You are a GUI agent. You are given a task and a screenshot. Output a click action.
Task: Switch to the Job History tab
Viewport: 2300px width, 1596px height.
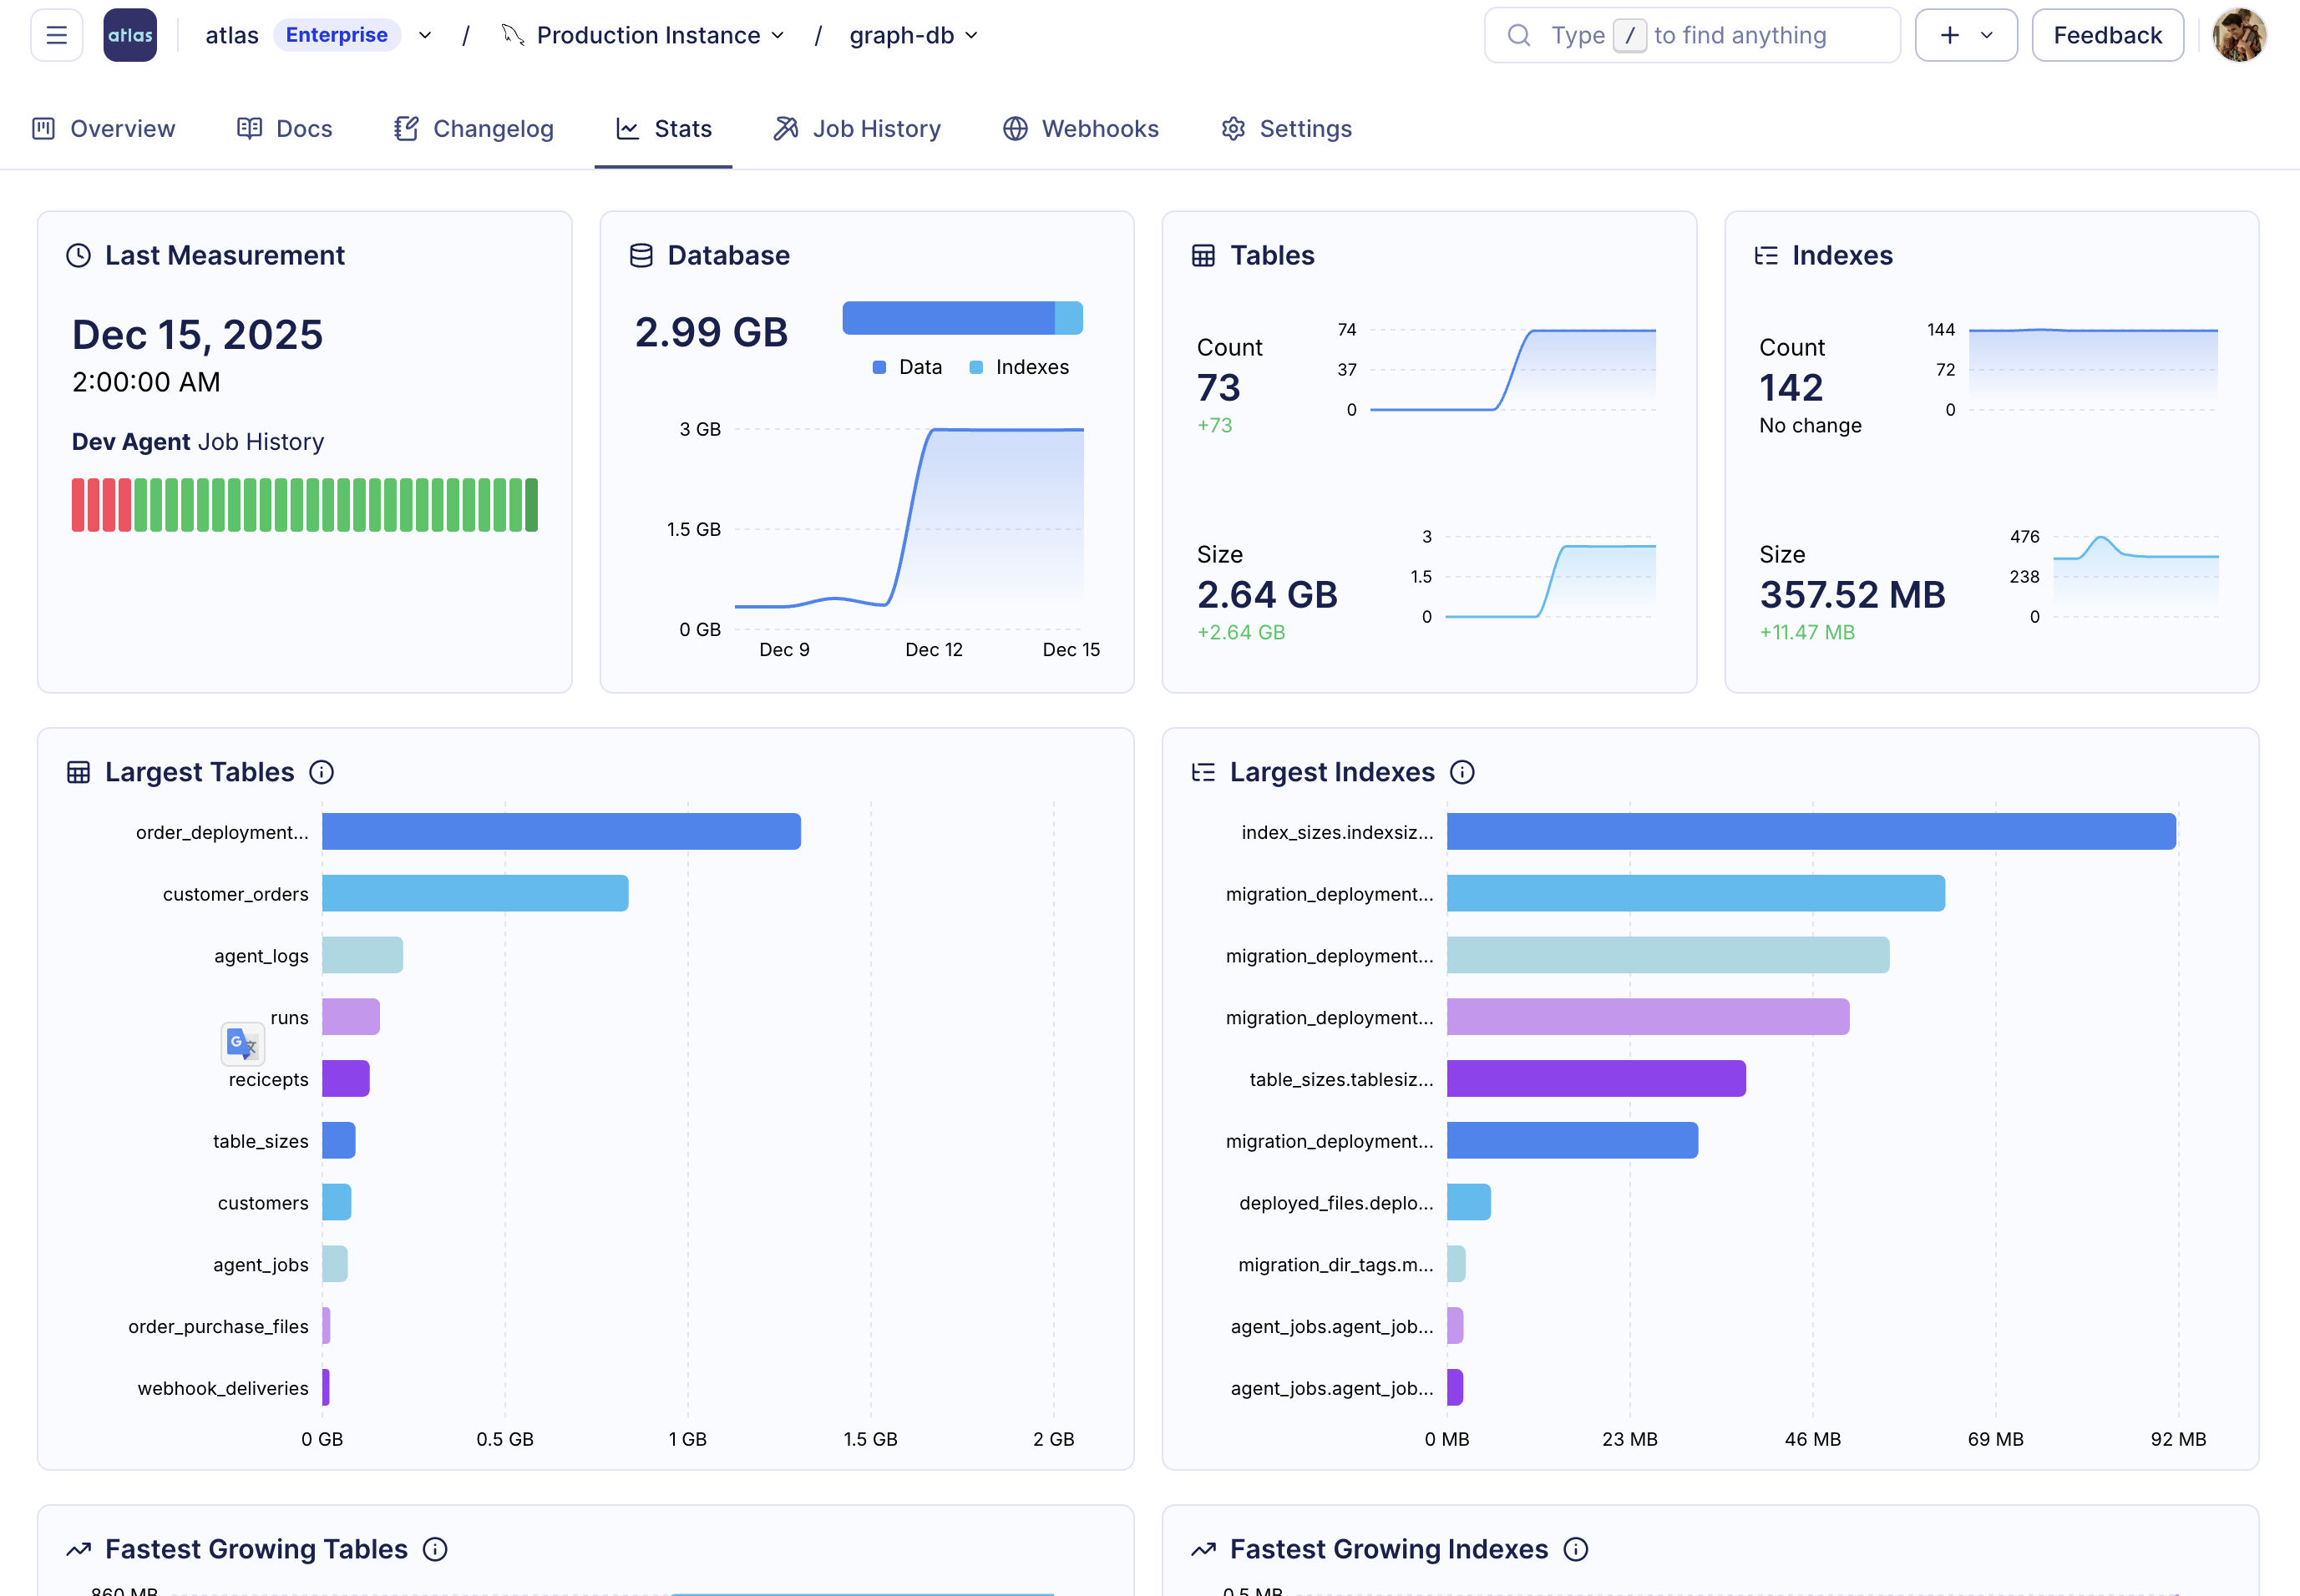pyautogui.click(x=858, y=129)
